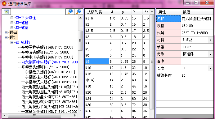
Task: Select 开槽沉头螺钉[GB/T 68-2000]
Action: pos(45,52)
